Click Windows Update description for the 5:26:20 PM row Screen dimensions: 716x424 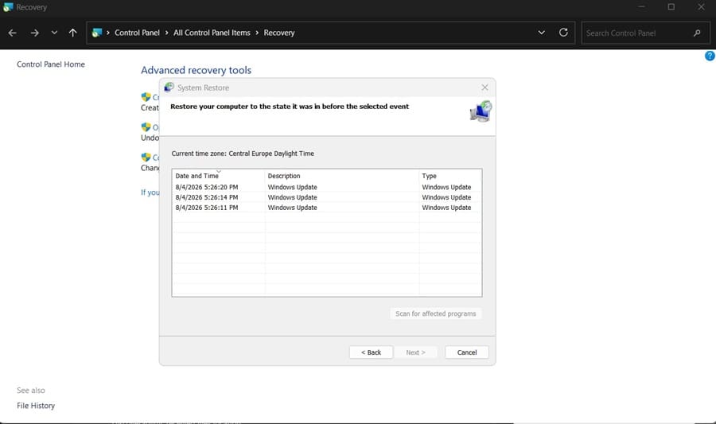292,187
